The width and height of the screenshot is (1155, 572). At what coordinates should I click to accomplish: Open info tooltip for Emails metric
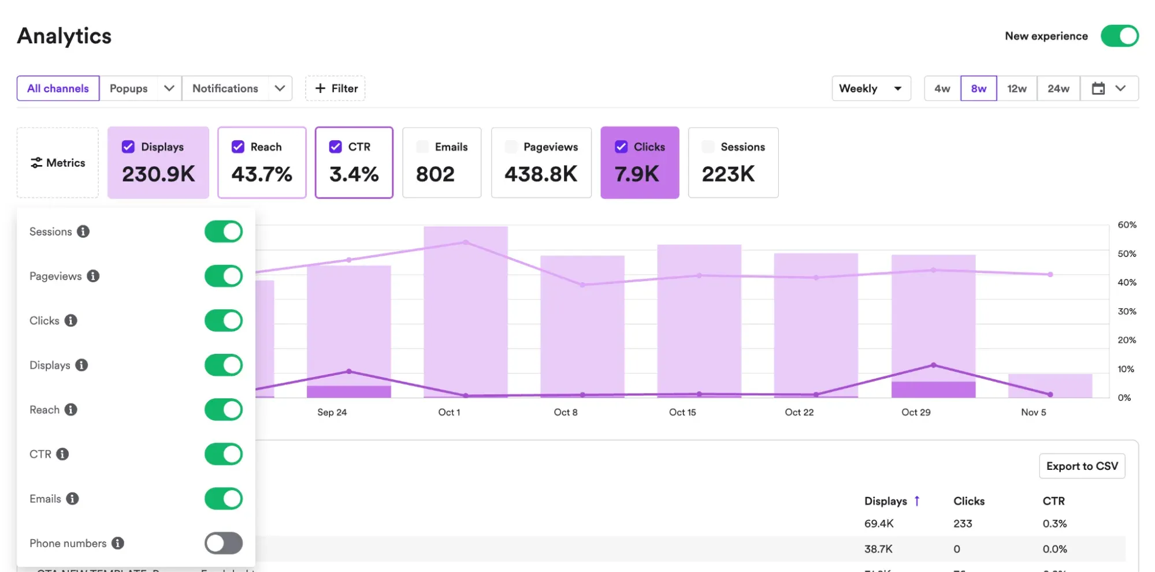(72, 499)
